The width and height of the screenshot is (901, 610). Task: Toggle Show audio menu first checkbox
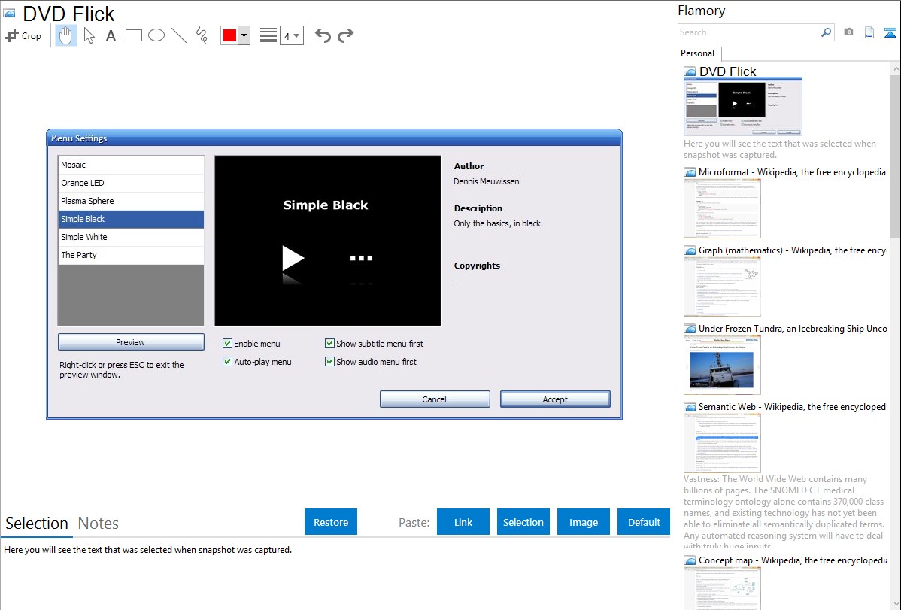click(x=330, y=362)
